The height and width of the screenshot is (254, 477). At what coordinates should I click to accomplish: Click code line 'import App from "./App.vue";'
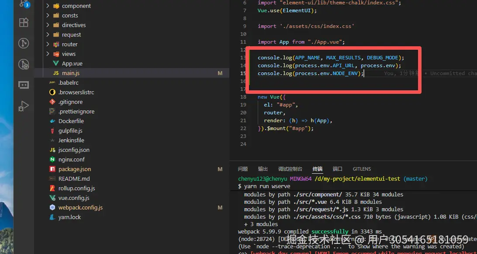click(x=301, y=42)
